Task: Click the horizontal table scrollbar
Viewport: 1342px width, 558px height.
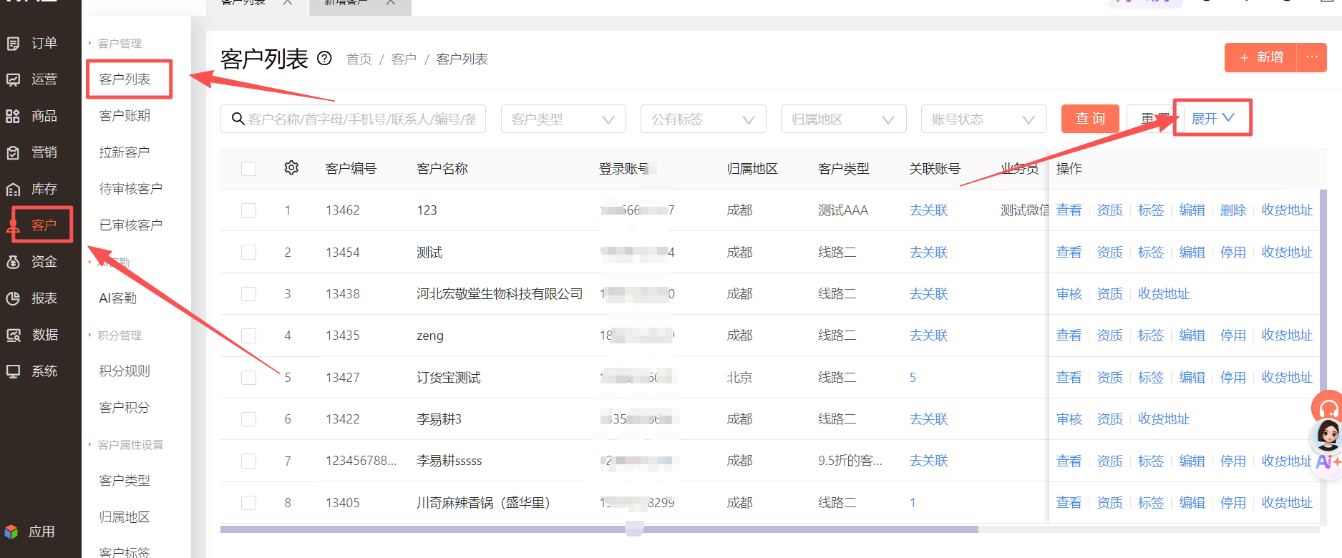Action: (x=599, y=529)
